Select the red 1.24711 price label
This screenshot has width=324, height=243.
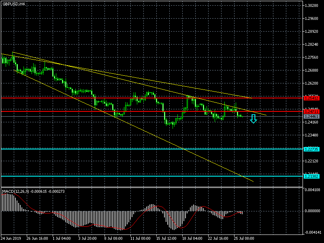311,111
